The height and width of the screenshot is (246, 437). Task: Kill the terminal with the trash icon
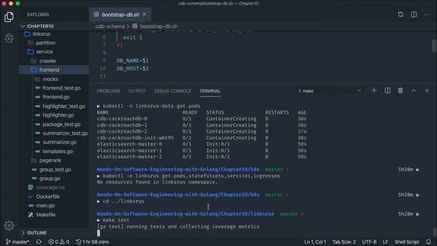(400, 91)
